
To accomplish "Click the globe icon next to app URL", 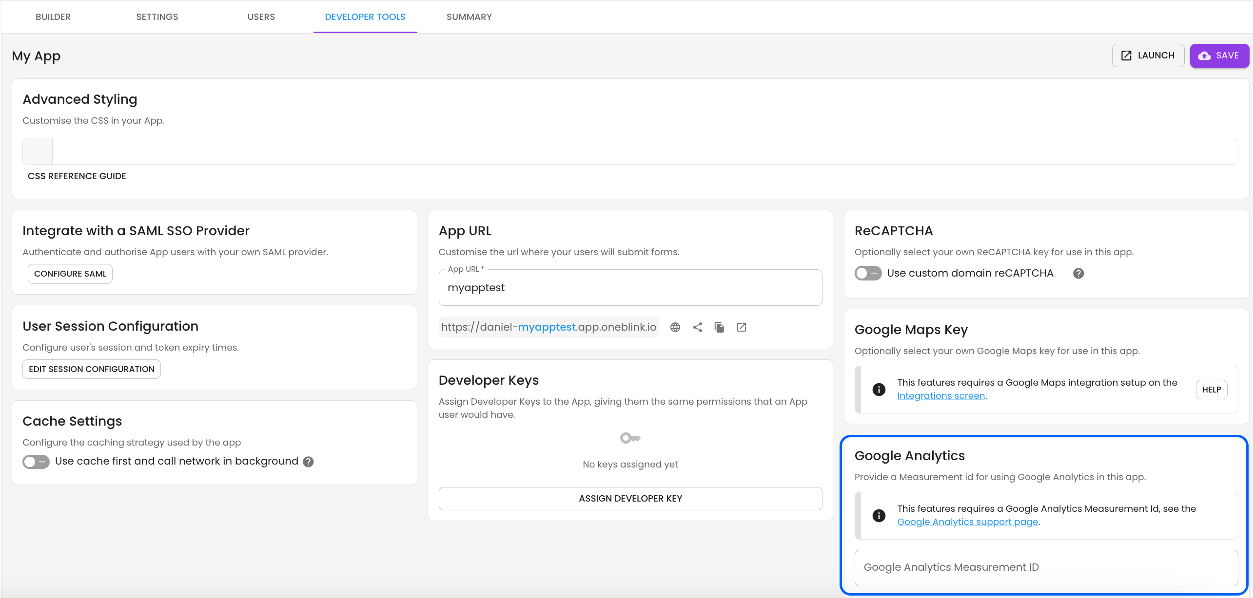I will [675, 327].
